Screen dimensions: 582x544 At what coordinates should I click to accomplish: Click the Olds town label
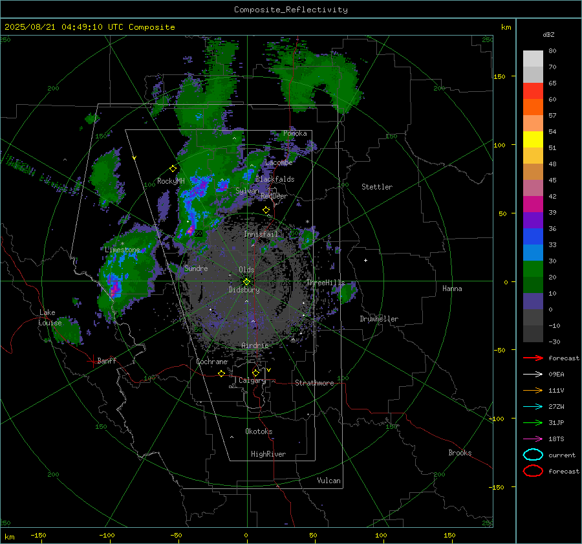pyautogui.click(x=246, y=270)
